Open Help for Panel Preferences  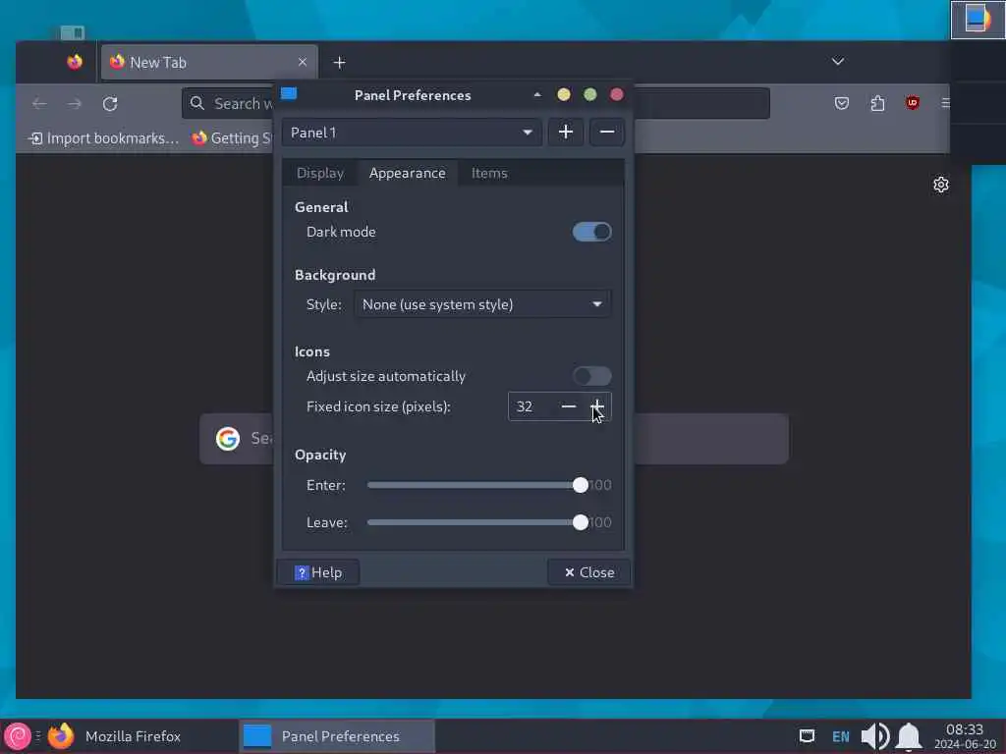318,572
